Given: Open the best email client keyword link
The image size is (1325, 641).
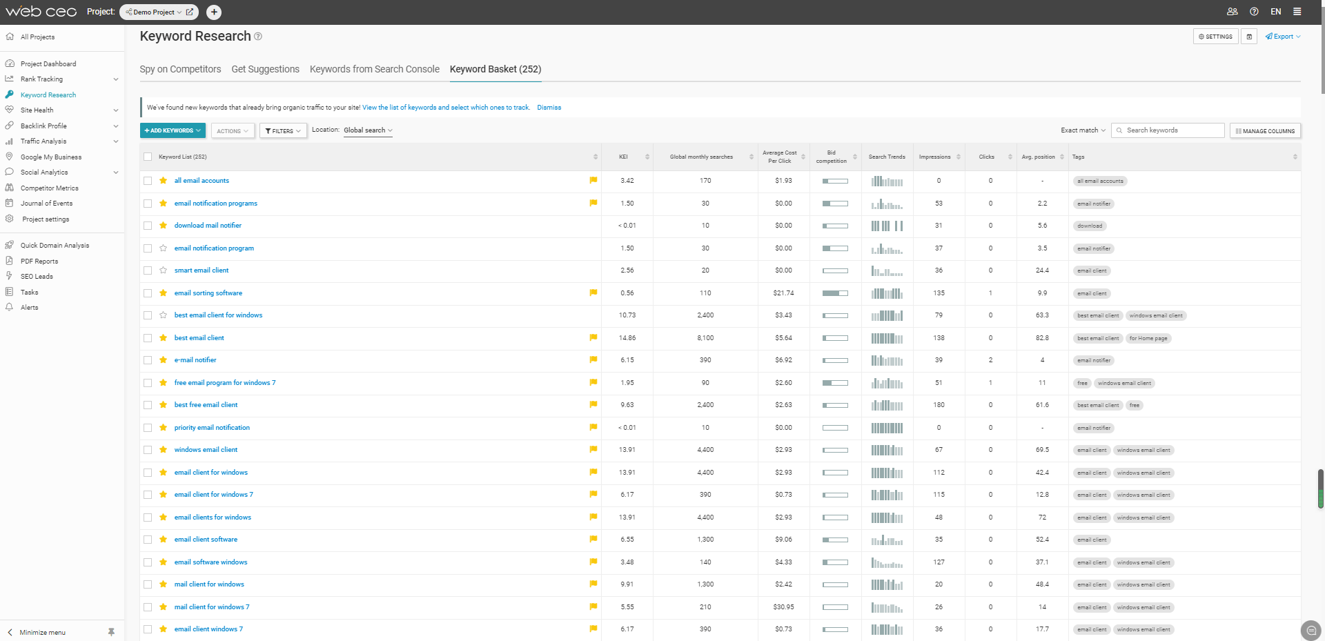Looking at the screenshot, I should point(199,338).
